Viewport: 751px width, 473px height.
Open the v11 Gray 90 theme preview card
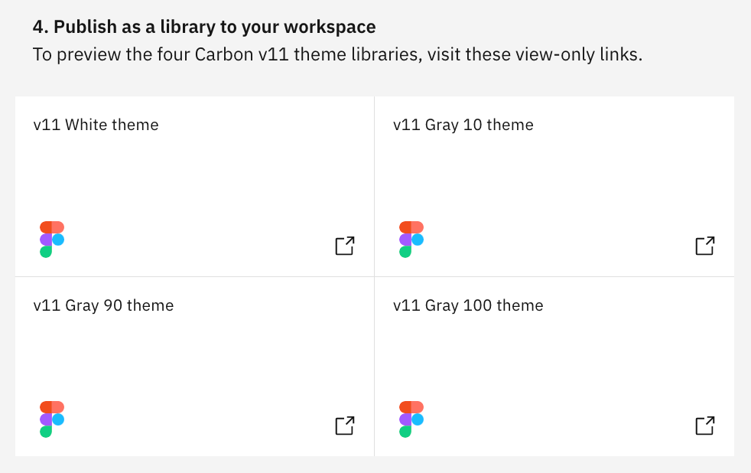pos(194,366)
